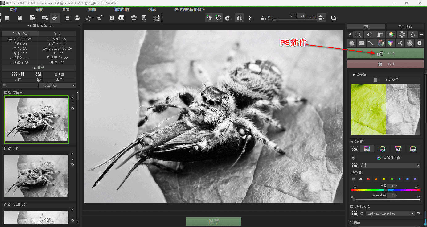Select the HSV grayscale conversion mode
The image size is (427, 227).
coord(382,149)
